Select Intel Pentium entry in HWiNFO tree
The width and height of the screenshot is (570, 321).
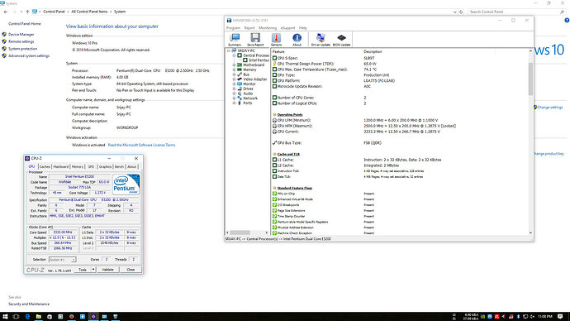pyautogui.click(x=259, y=60)
